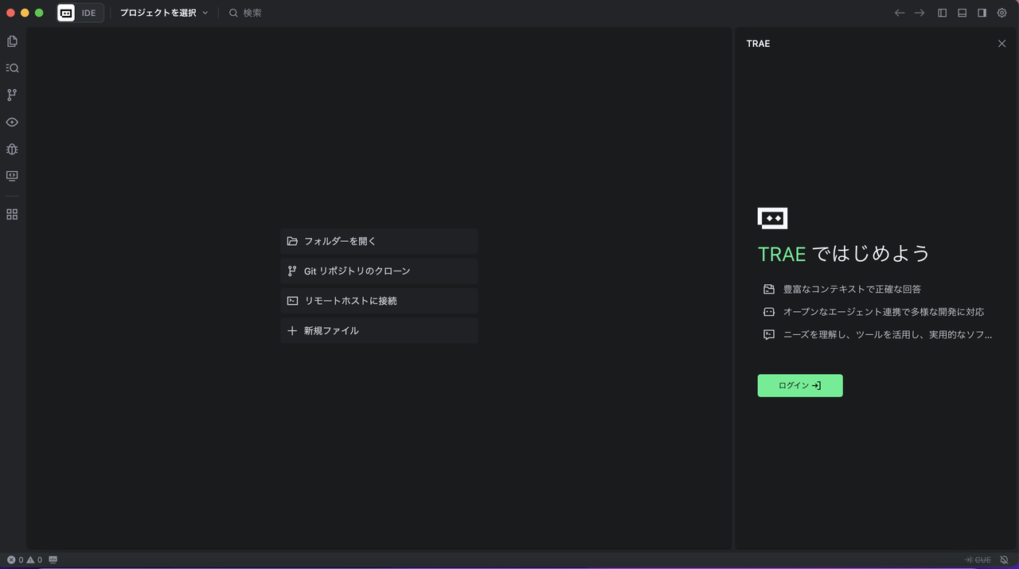The width and height of the screenshot is (1019, 569).
Task: Open the Remote Explorer monitor view
Action: coord(12,176)
